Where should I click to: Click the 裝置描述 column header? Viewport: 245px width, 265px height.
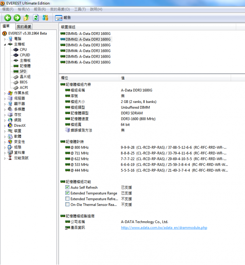(147, 27)
